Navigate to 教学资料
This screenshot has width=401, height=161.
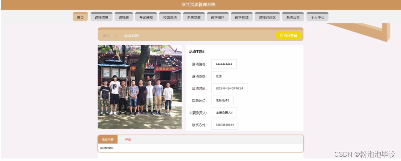point(218,17)
